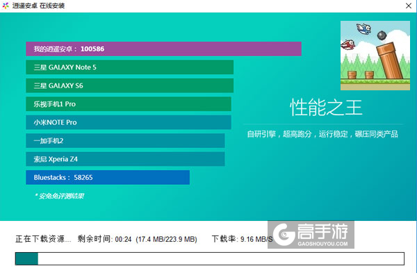Click the 17.4 MB/223.9 MB size text

point(166,240)
